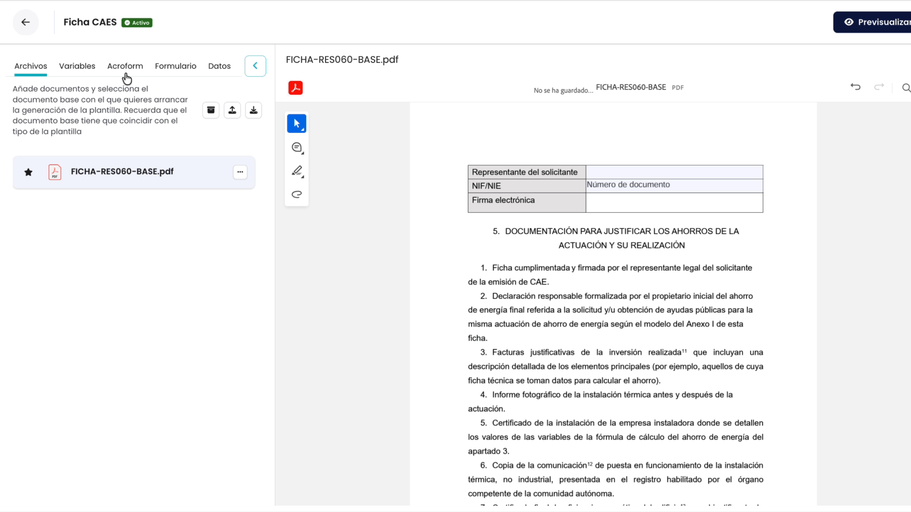This screenshot has width=911, height=512.
Task: Select the arrow selection tool
Action: click(x=297, y=124)
